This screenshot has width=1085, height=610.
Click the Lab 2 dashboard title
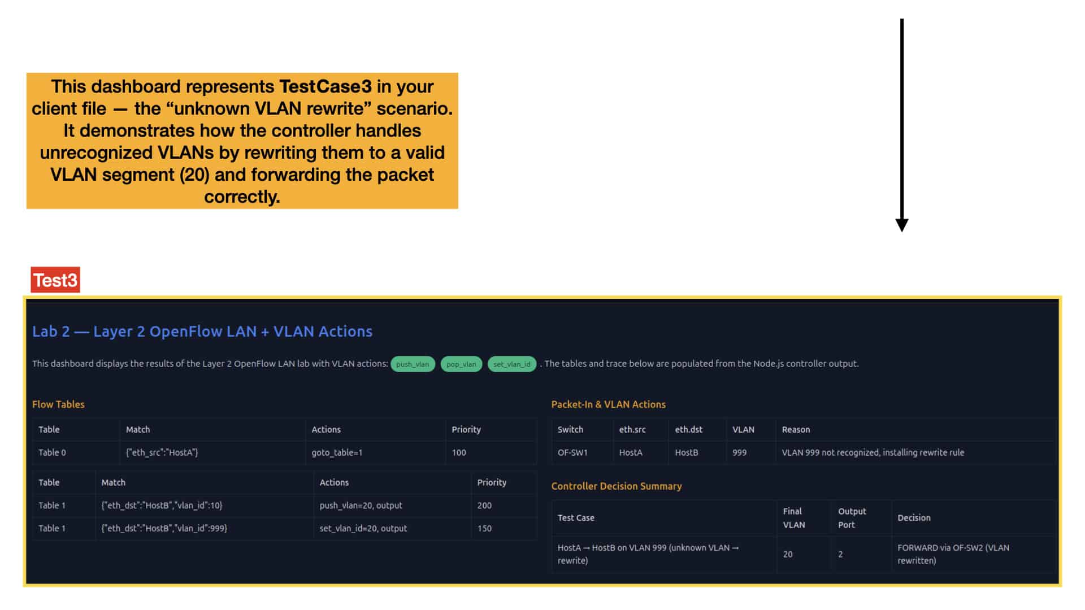point(202,332)
